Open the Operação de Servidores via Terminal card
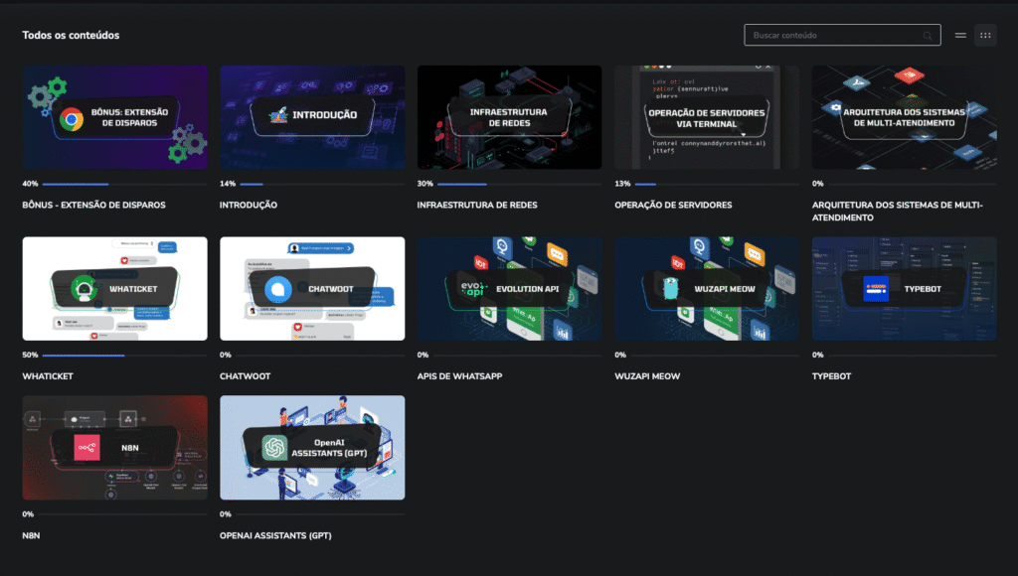The image size is (1018, 576). pyautogui.click(x=706, y=117)
